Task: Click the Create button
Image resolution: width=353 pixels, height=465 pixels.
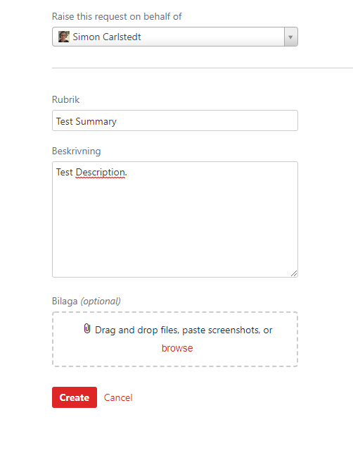Action: 75,397
